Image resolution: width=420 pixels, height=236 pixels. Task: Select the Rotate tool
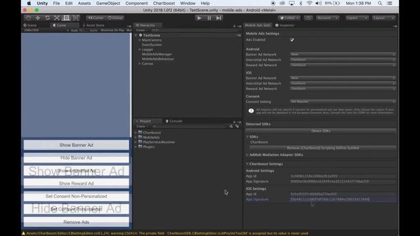47,18
